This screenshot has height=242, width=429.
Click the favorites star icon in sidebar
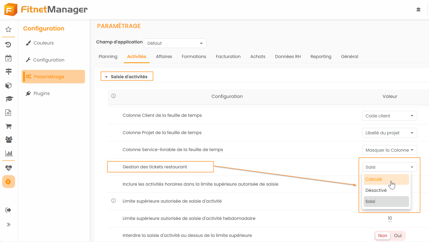tap(8, 29)
